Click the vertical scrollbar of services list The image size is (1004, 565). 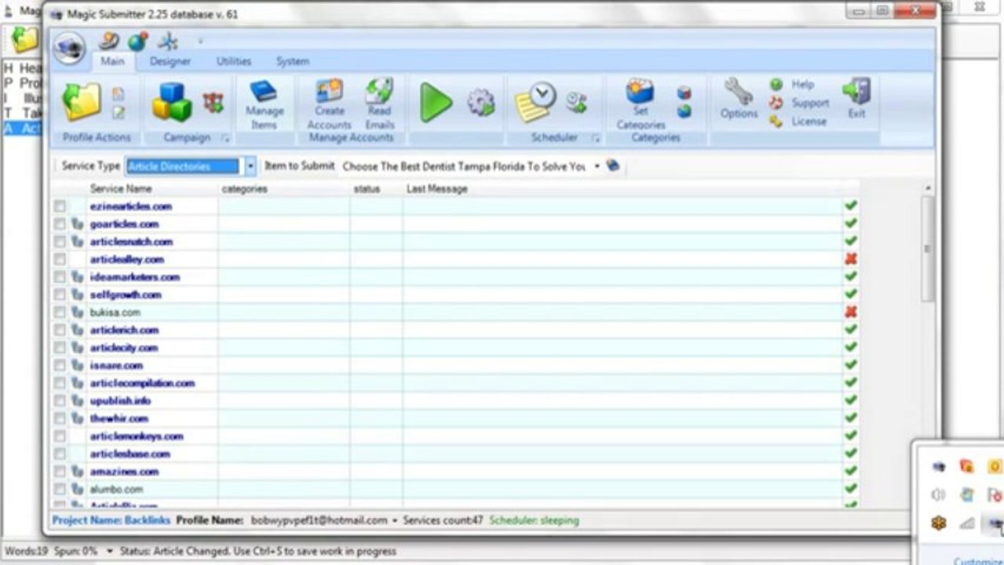pyautogui.click(x=928, y=248)
